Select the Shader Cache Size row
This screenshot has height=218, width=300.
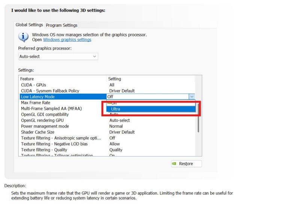pos(37,132)
